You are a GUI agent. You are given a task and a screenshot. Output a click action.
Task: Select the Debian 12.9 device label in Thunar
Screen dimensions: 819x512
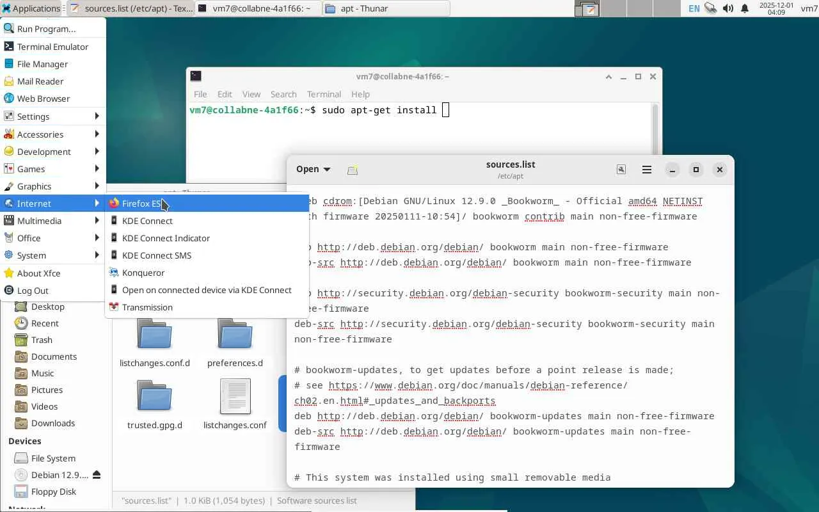tap(60, 475)
